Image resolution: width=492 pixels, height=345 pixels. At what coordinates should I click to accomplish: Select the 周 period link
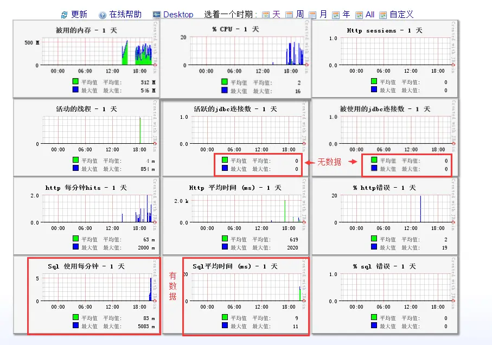coord(299,15)
